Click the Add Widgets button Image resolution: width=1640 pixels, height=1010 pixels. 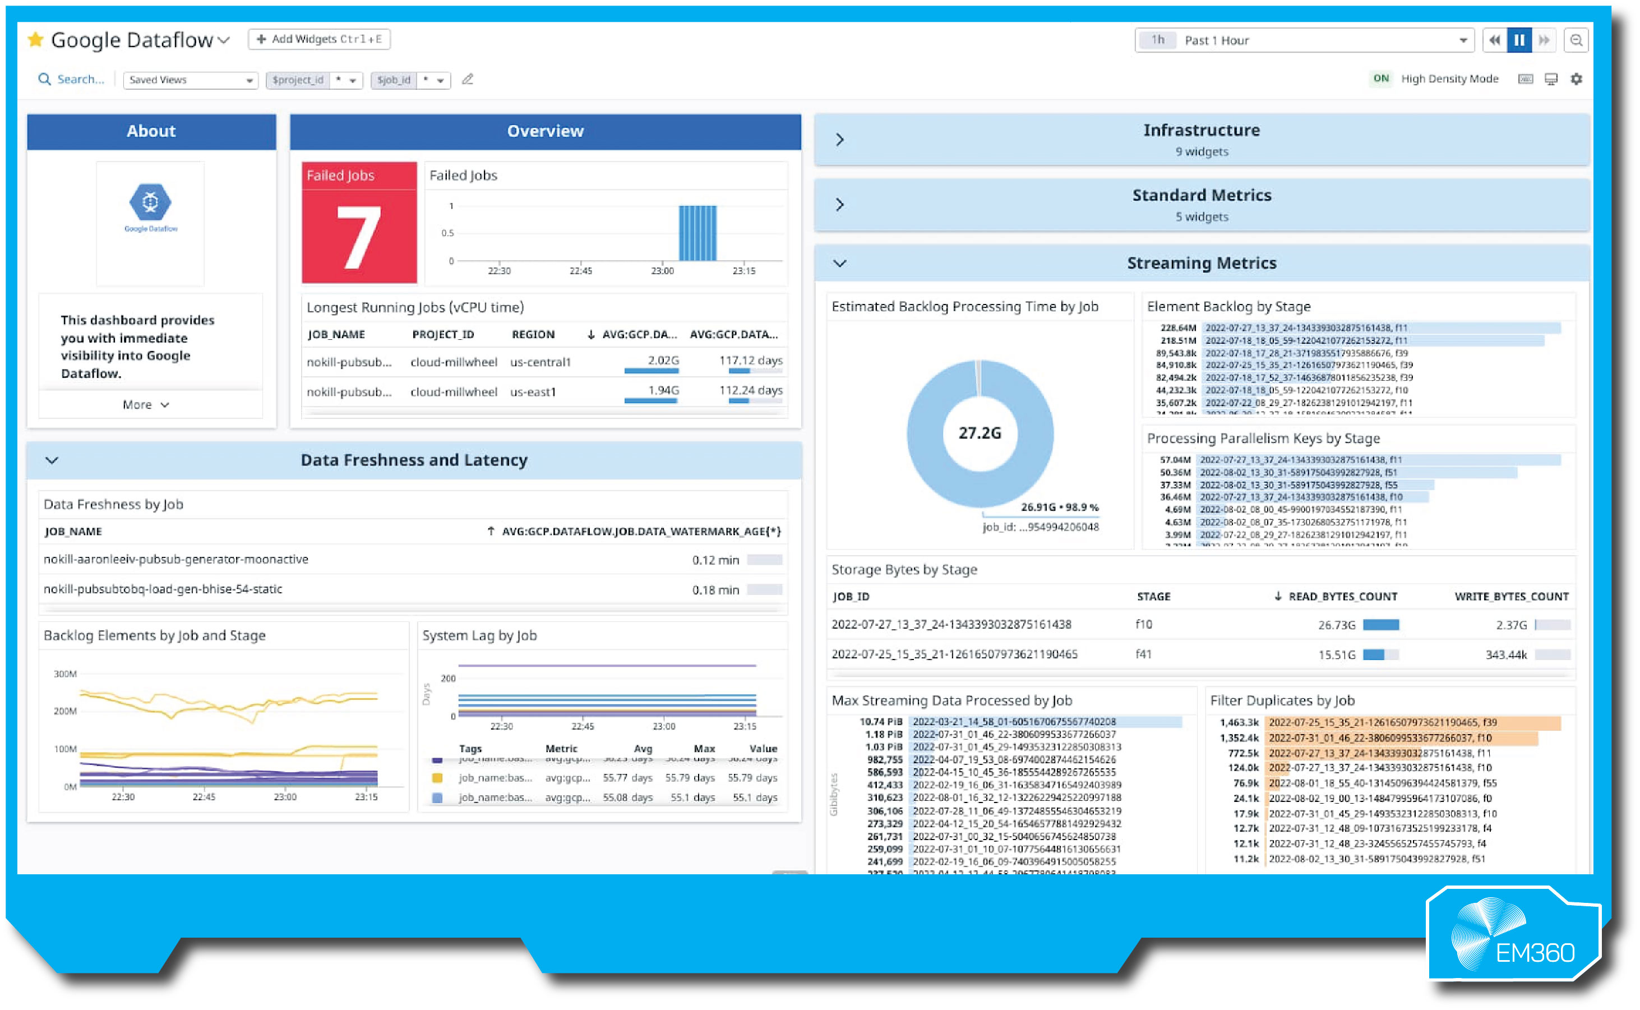click(318, 39)
